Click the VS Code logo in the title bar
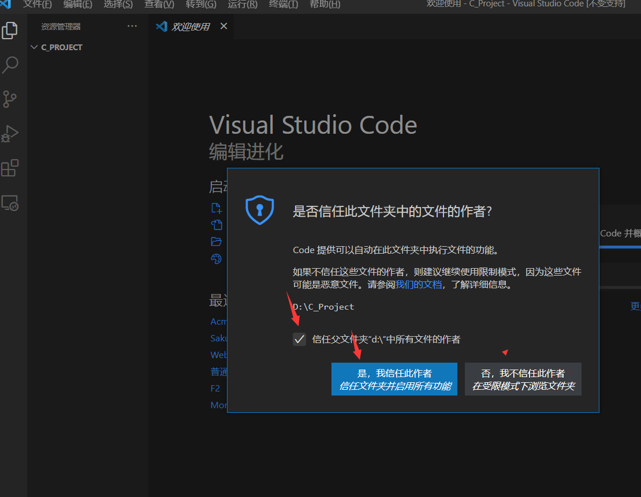 pyautogui.click(x=5, y=4)
